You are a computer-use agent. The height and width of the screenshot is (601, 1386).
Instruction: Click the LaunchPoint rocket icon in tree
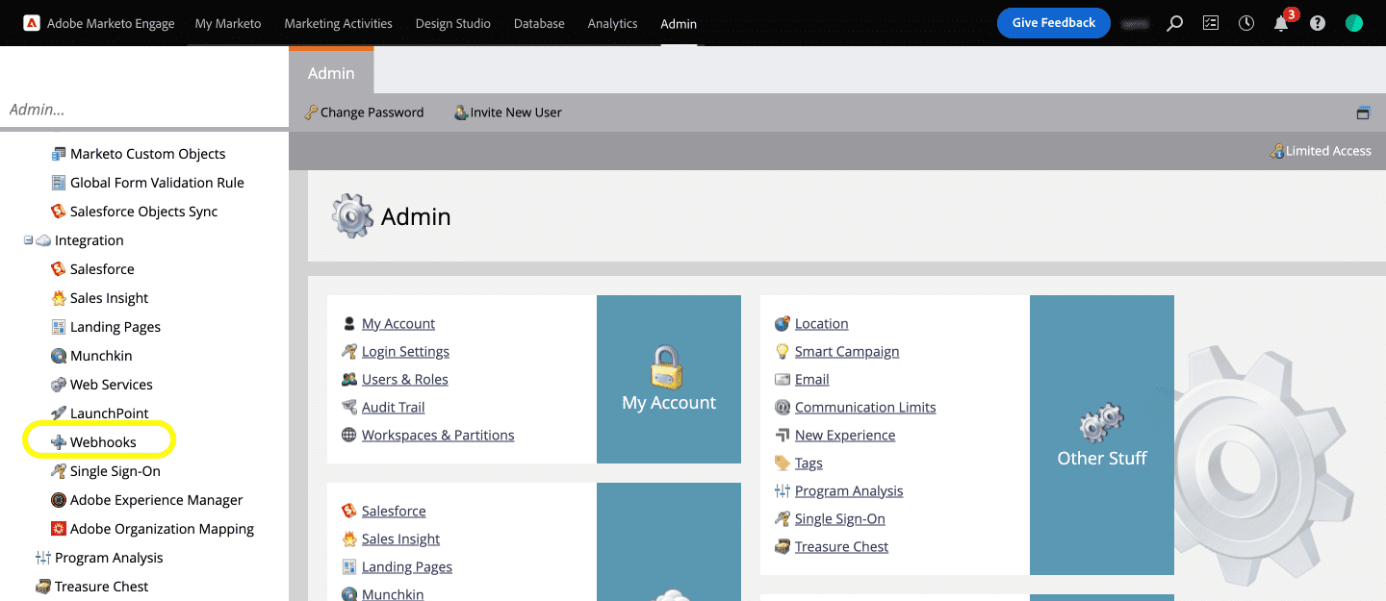59,413
